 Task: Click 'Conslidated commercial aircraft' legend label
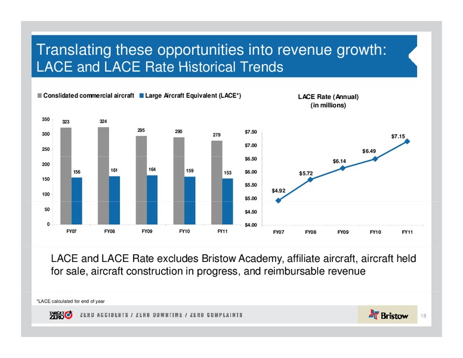point(88,95)
